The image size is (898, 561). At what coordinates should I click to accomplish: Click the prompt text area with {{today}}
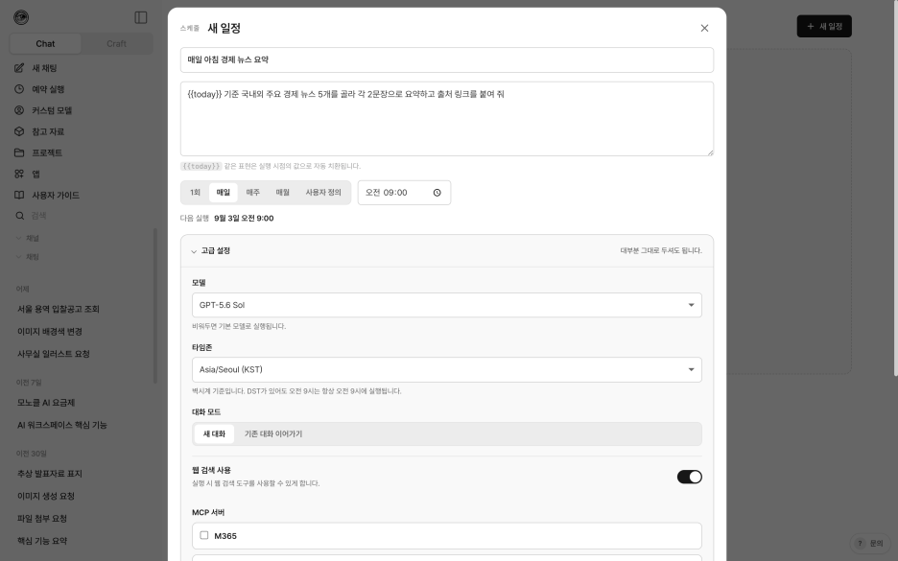pos(447,119)
